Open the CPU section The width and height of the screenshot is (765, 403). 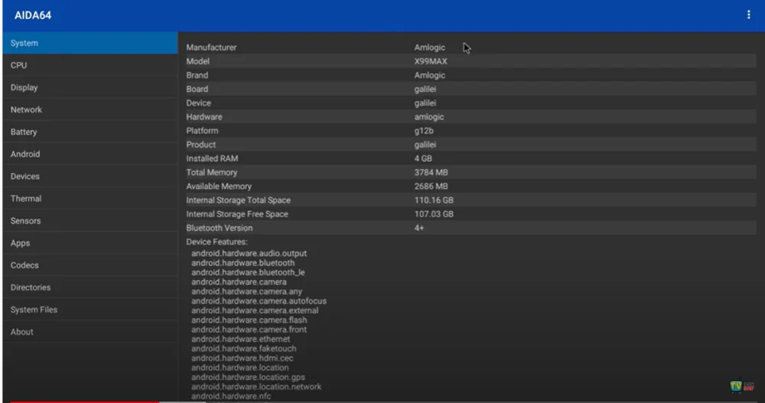point(90,65)
